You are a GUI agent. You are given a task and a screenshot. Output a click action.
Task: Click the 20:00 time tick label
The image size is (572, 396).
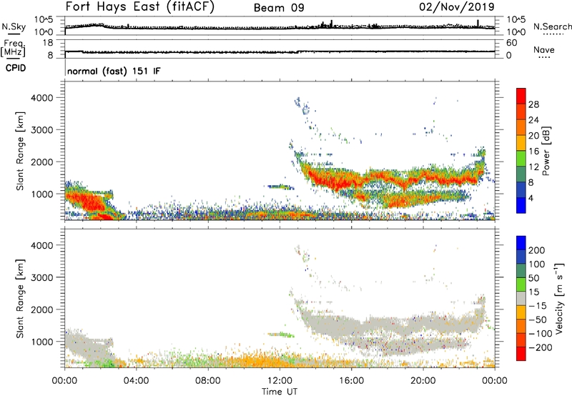[423, 381]
